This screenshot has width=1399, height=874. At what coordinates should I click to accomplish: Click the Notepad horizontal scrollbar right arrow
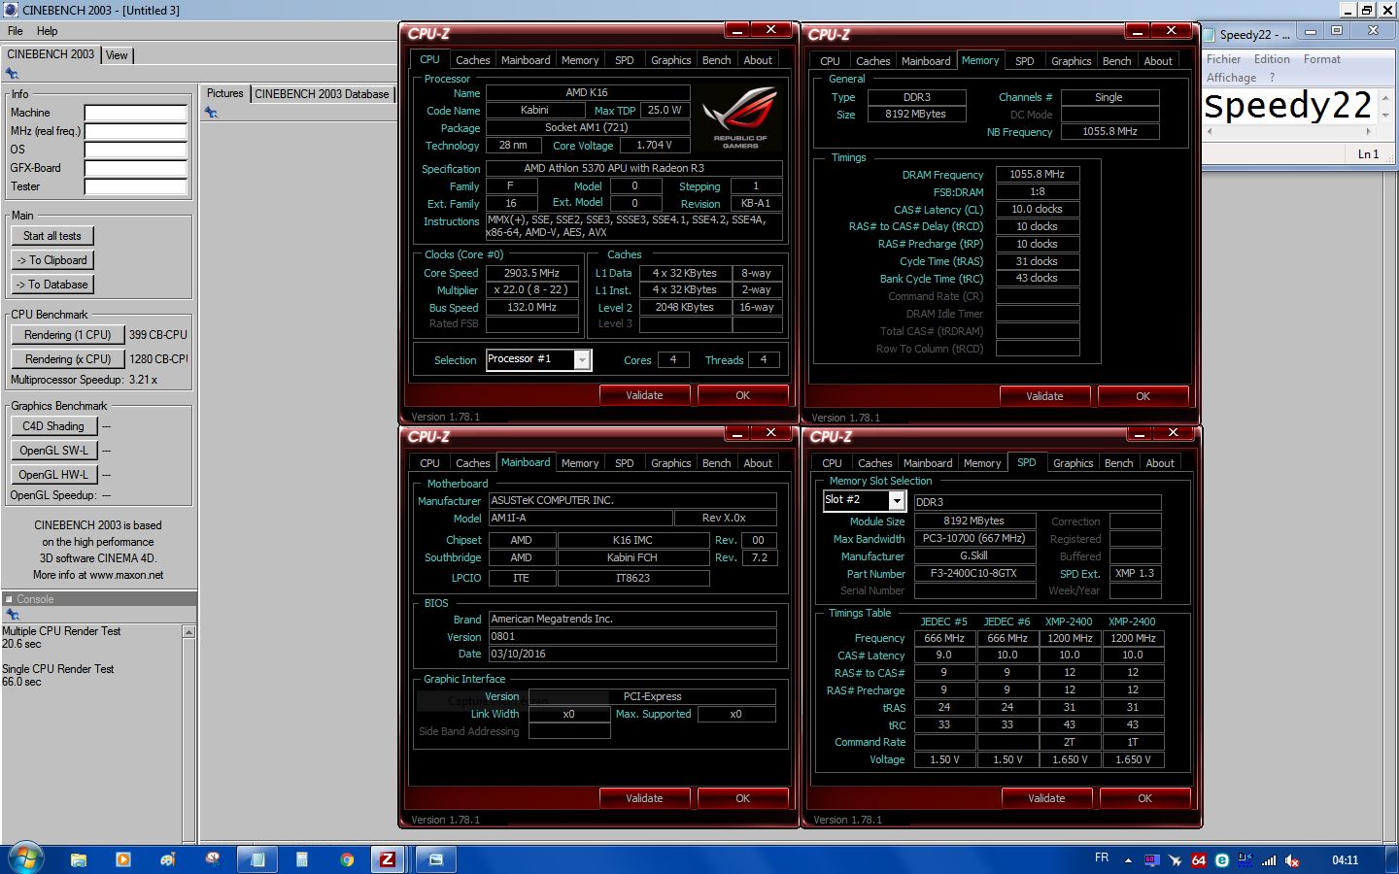pos(1369,130)
